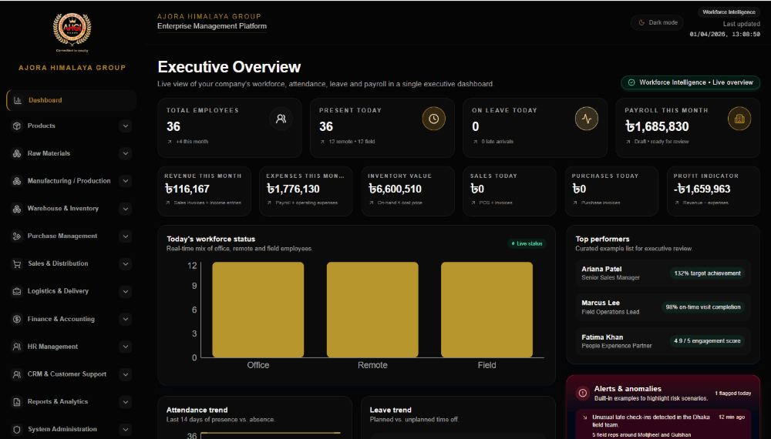771x439 pixels.
Task: Open the Dashboard menu item
Action: [x=71, y=100]
